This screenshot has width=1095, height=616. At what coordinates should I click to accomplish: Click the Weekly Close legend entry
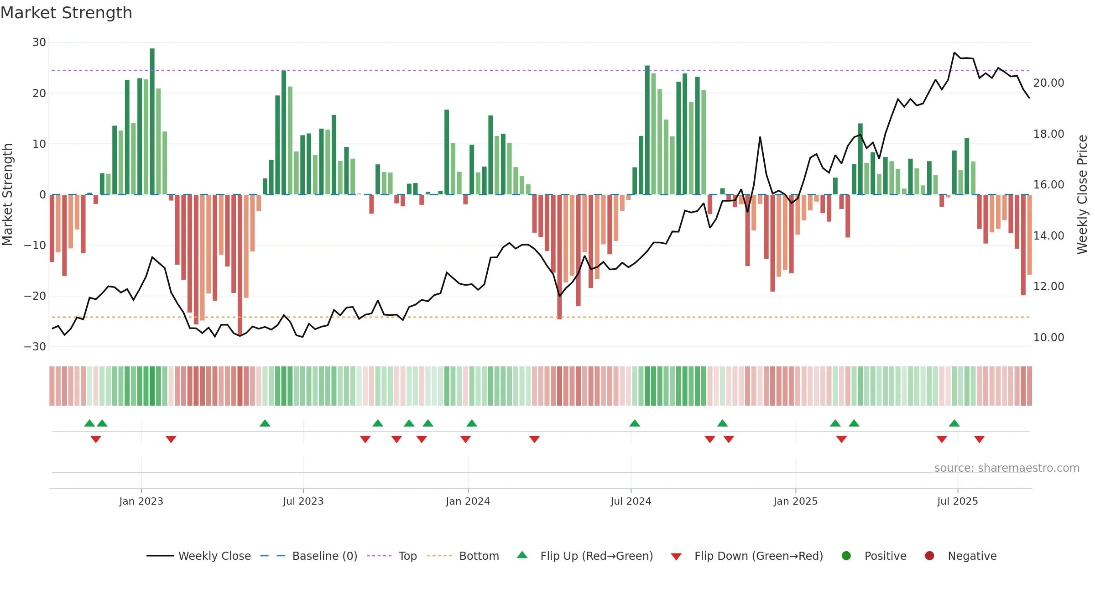tap(199, 556)
